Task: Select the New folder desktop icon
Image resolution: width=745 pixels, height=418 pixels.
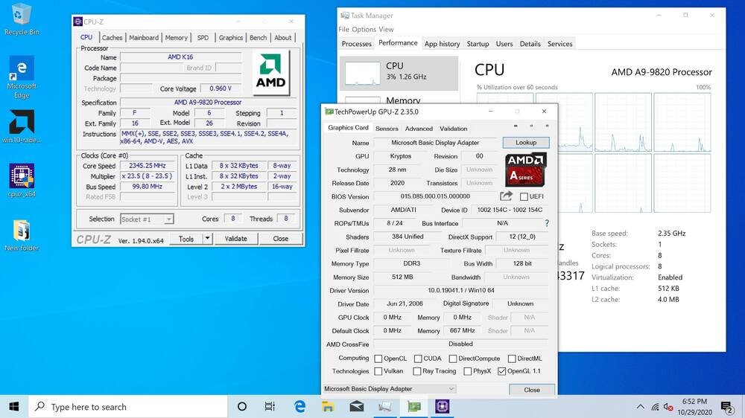Action: coord(22,235)
